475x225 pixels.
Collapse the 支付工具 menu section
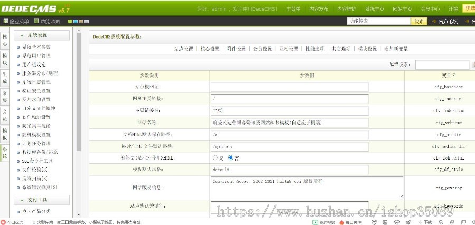pyautogui.click(x=42, y=200)
